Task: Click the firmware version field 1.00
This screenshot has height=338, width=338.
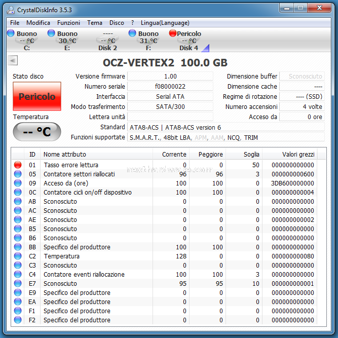Action: click(x=170, y=77)
